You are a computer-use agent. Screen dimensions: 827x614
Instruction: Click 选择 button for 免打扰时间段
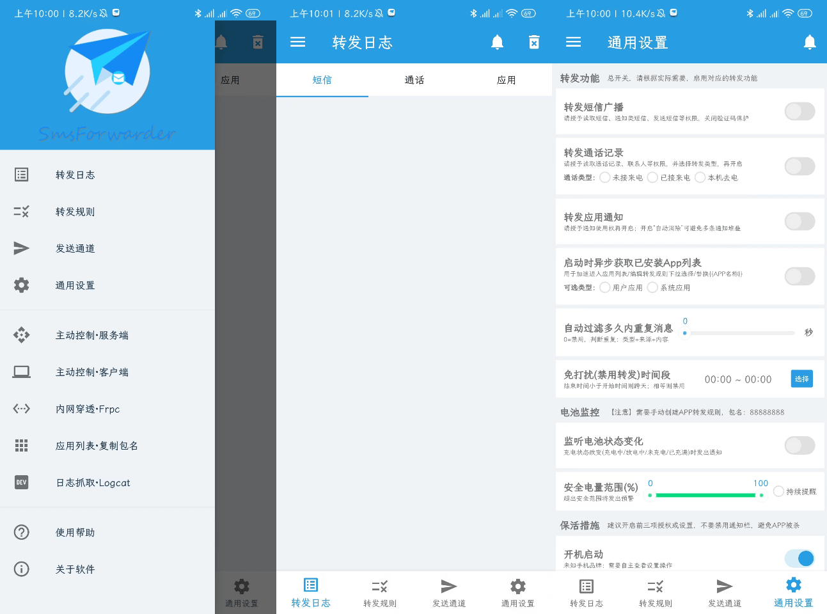click(x=802, y=379)
